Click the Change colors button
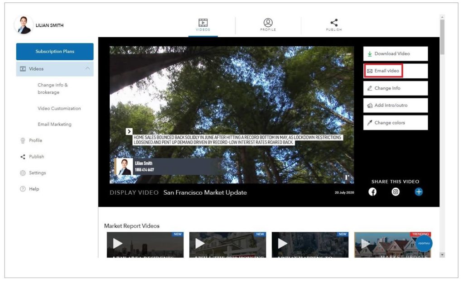 click(x=395, y=123)
